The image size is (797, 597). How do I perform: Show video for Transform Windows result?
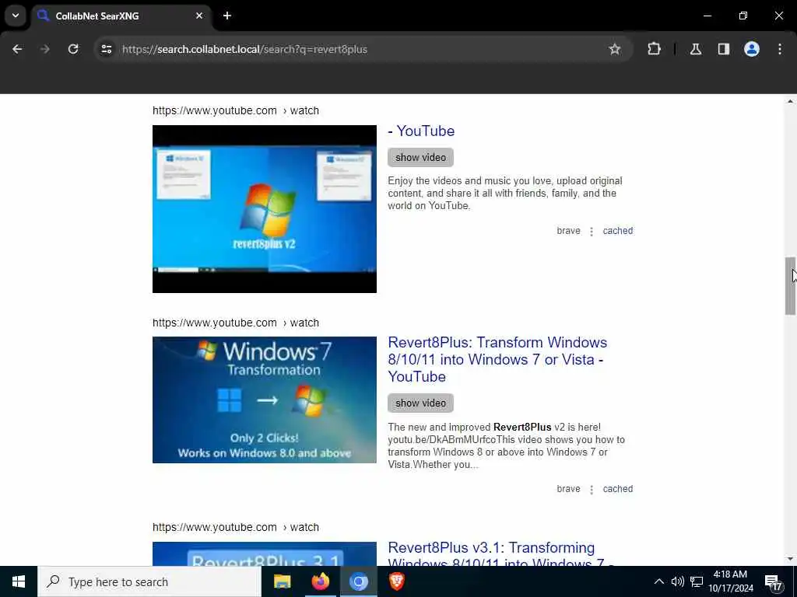click(x=420, y=403)
